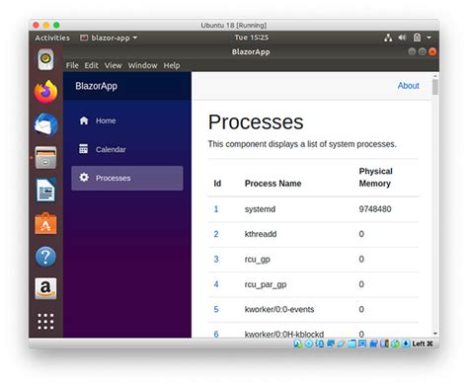Image resolution: width=468 pixels, height=387 pixels.
Task: Open the About link
Action: coord(409,86)
